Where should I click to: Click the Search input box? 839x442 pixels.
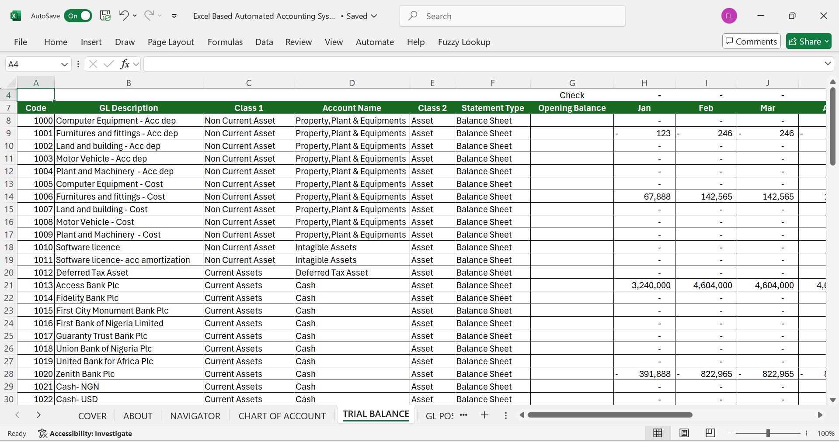point(512,16)
